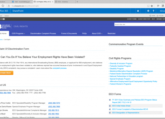Click the orange Intake Sheet button
Screen dimensions: 165x119
(6, 73)
